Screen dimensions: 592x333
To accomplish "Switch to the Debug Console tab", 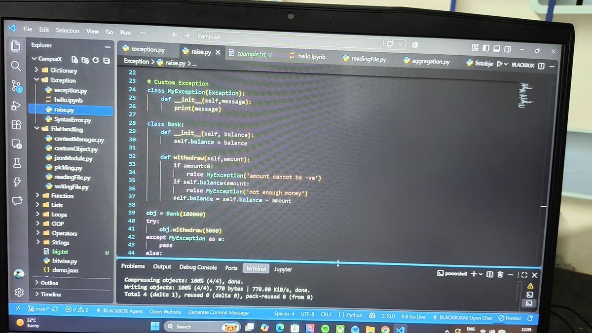I will pyautogui.click(x=198, y=267).
